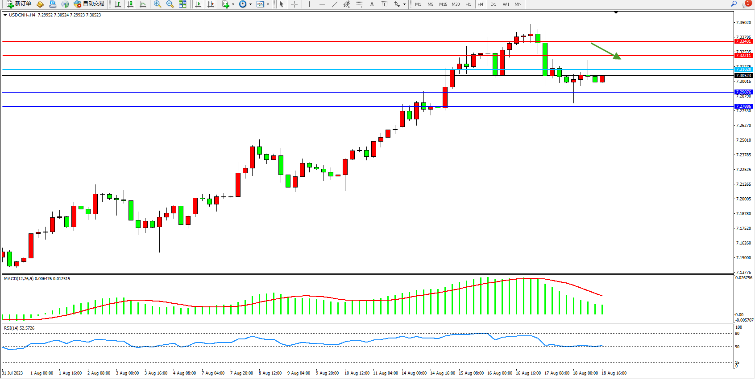The width and height of the screenshot is (755, 379).
Task: Toggle AutoTrading (自动交易) button
Action: pyautogui.click(x=89, y=4)
